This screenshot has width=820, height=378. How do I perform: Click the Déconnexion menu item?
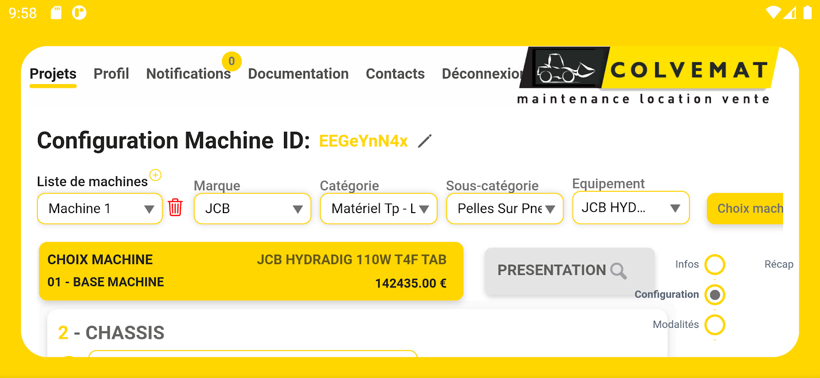[x=483, y=74]
